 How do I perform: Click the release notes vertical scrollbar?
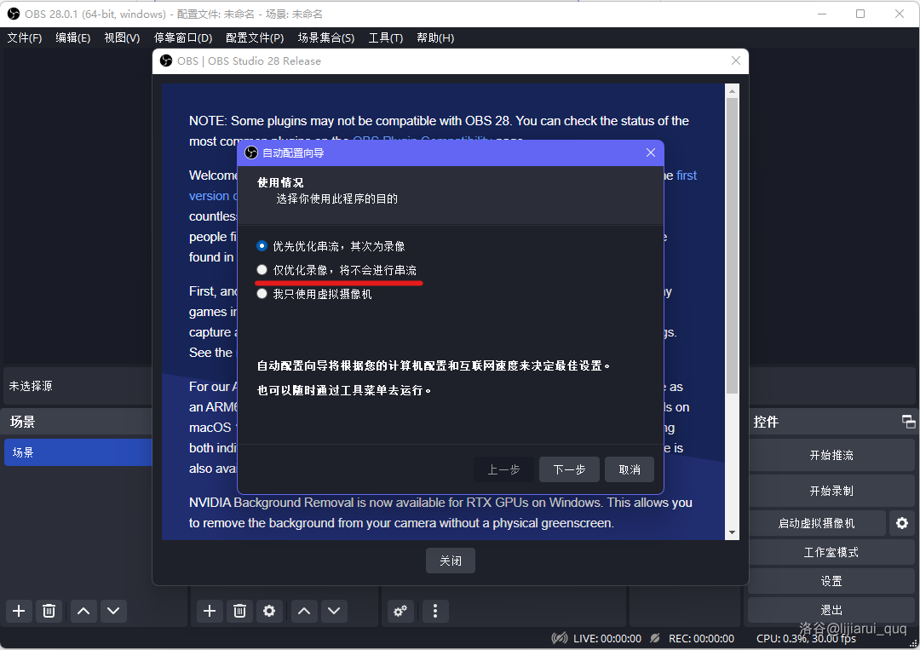pos(733,246)
